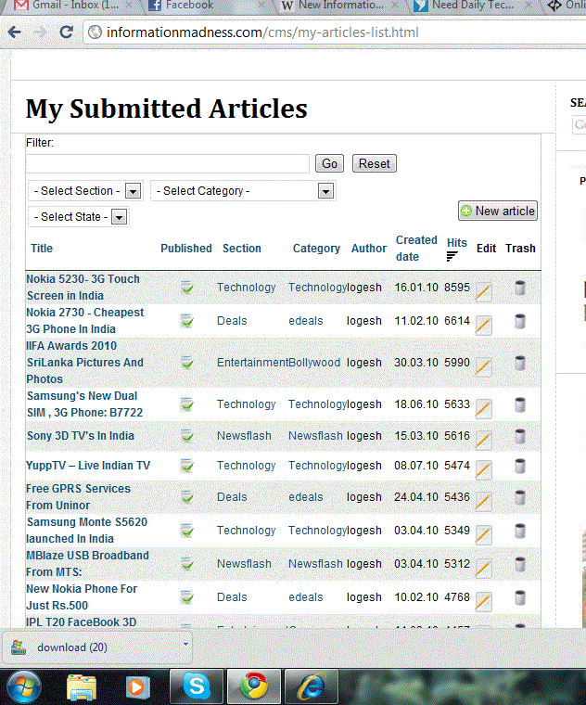Viewport: 586px width, 705px height.
Task: Edit the Samsung's New Dual SIM article
Action: [483, 409]
